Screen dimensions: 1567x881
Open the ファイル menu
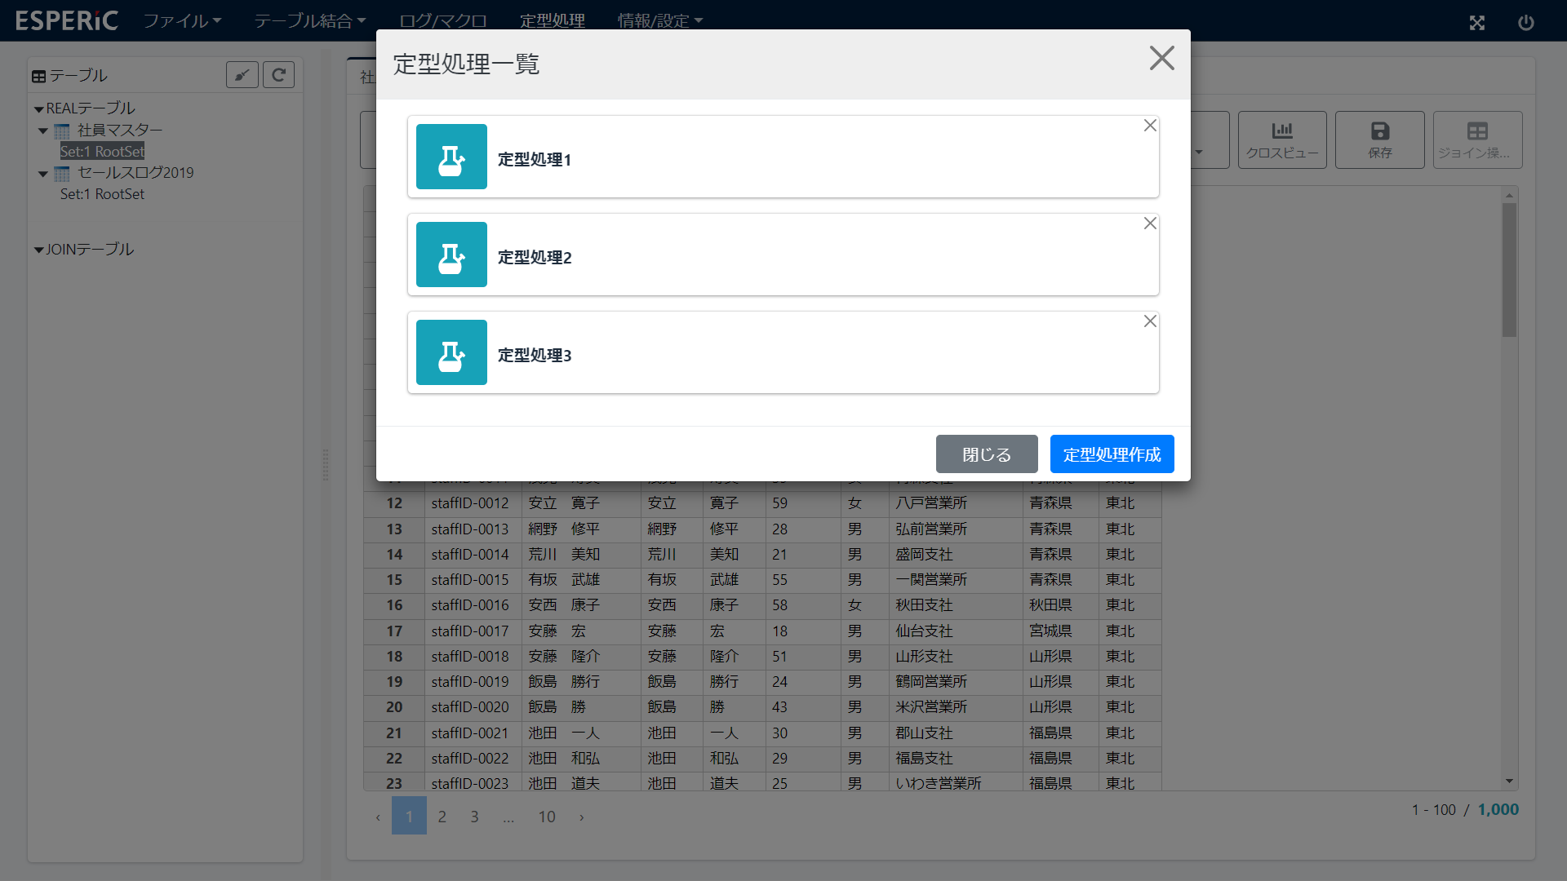182,20
